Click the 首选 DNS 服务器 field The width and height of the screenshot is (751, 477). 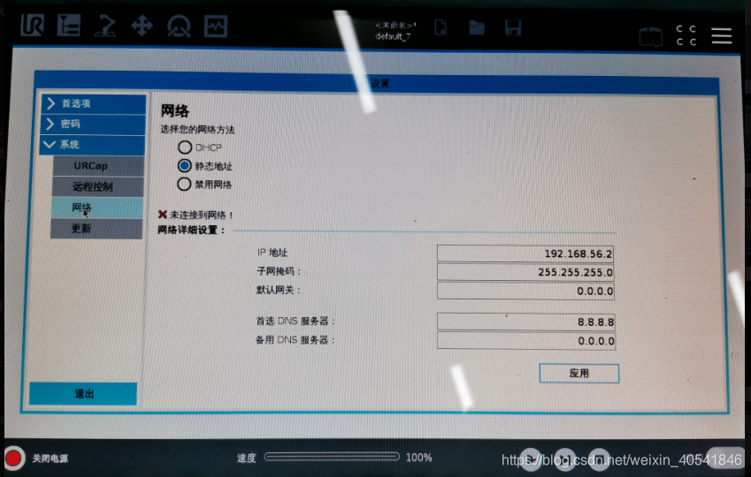526,322
